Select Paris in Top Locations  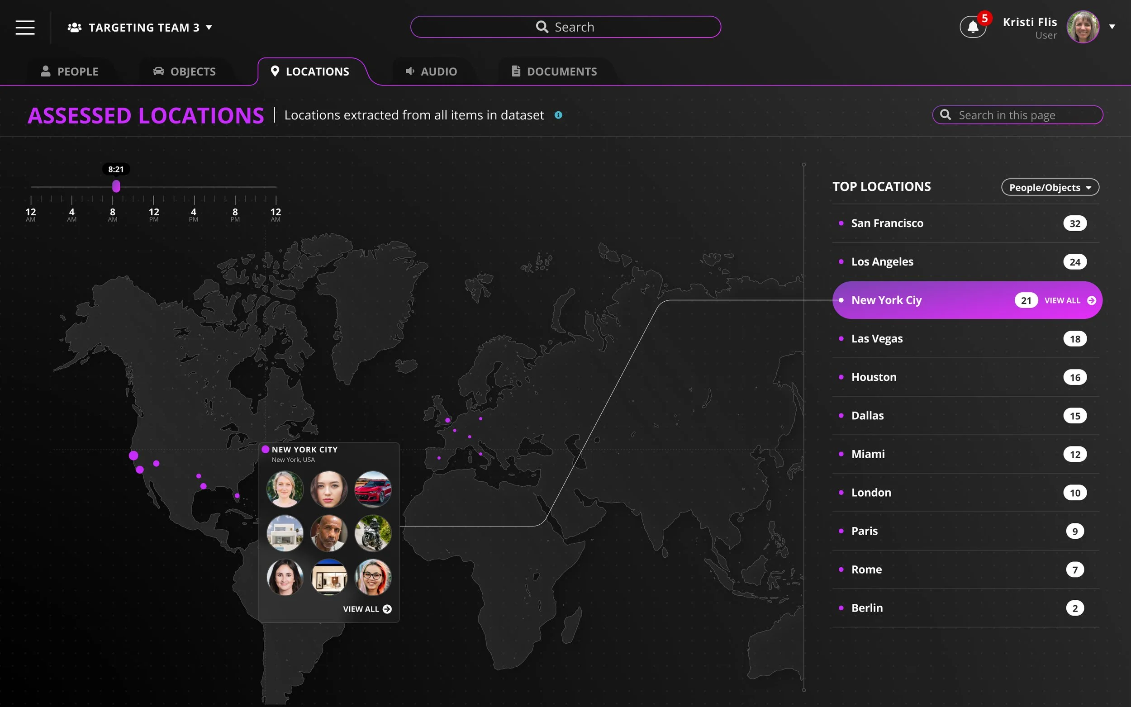pos(965,531)
